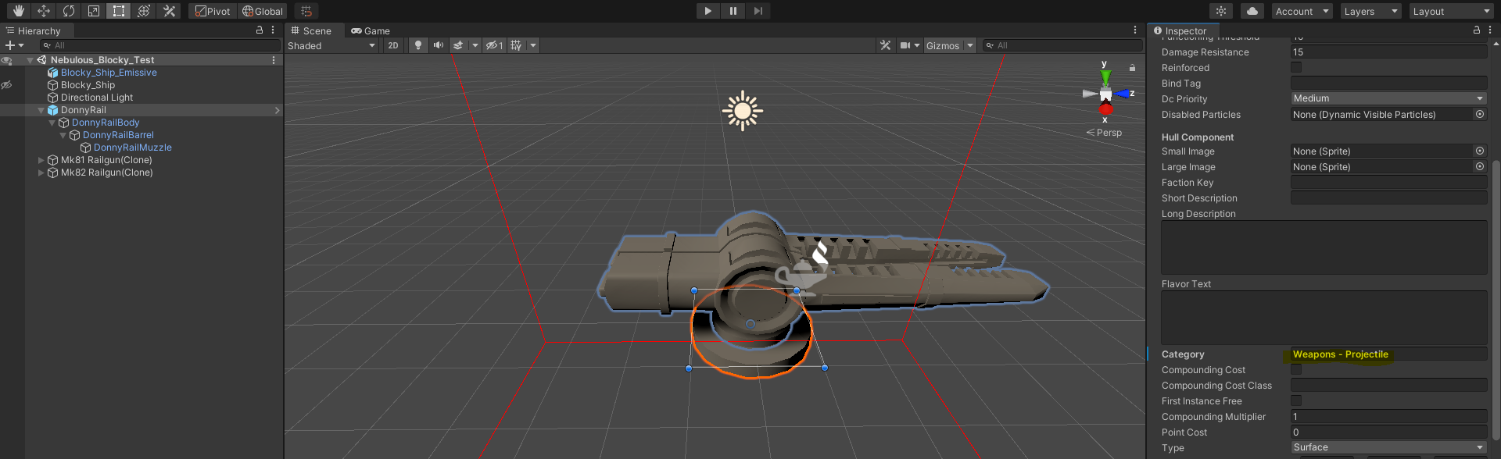The image size is (1501, 459).
Task: Open collaborate sun-shaped icon
Action: coord(1221,11)
